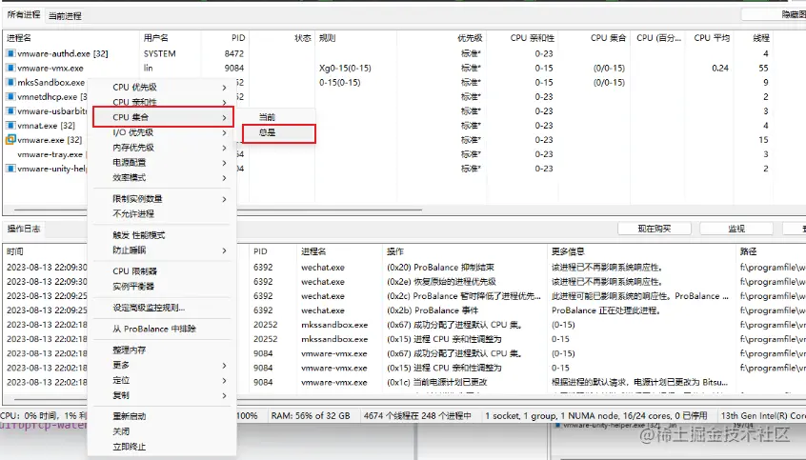Viewport: 806px width, 460px height.
Task: Select the 操作日志 tab
Action: coord(24,229)
